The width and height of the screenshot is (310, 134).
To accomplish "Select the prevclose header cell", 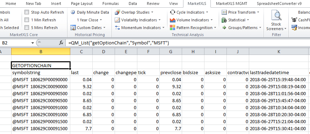I will [171, 73].
